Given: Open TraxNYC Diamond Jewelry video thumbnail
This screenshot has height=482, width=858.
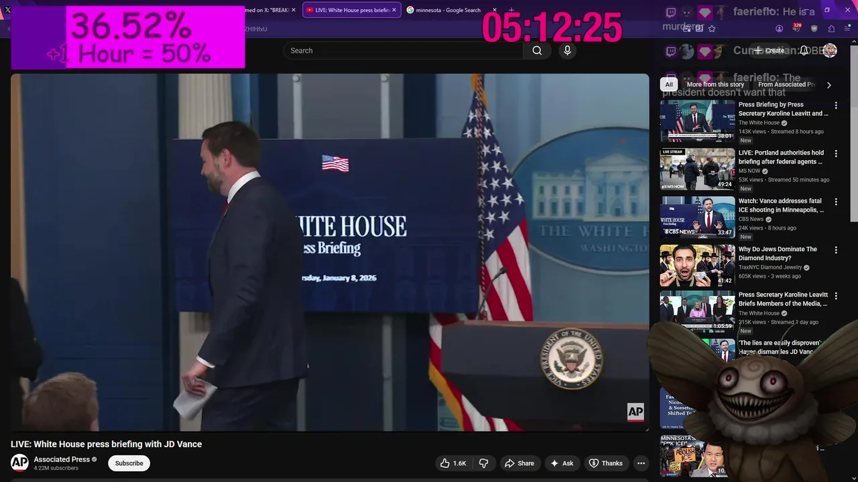Looking at the screenshot, I should pos(697,266).
